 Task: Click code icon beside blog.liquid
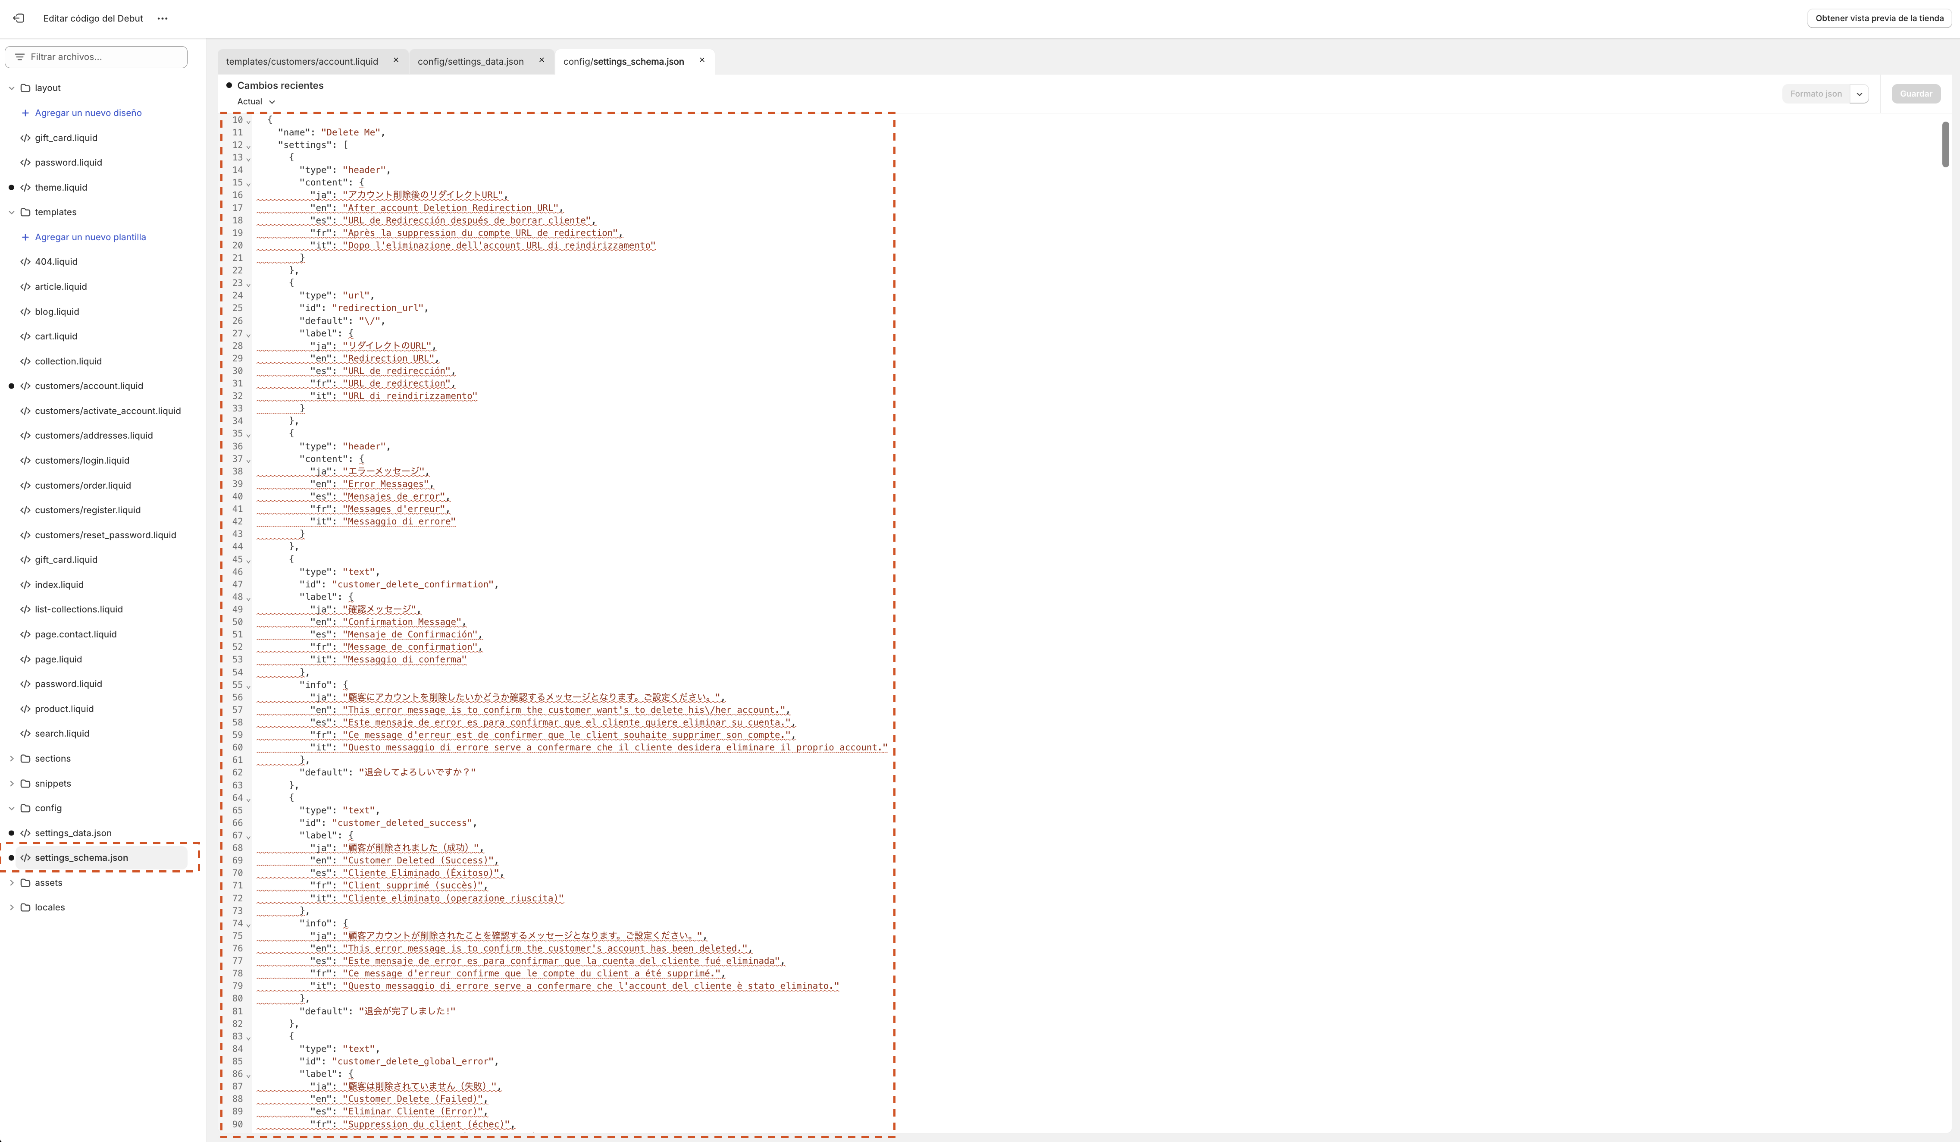tap(26, 312)
